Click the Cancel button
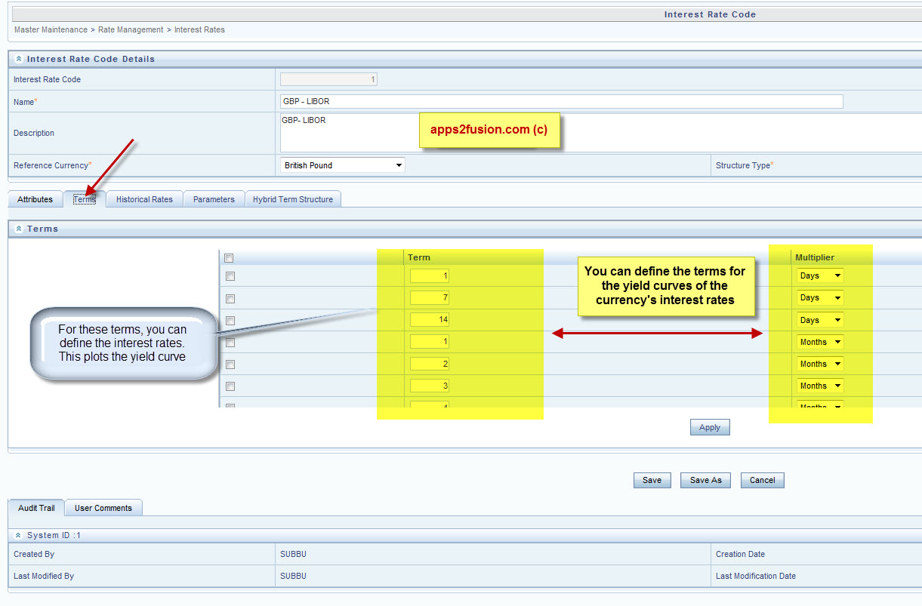The width and height of the screenshot is (922, 606). click(763, 480)
